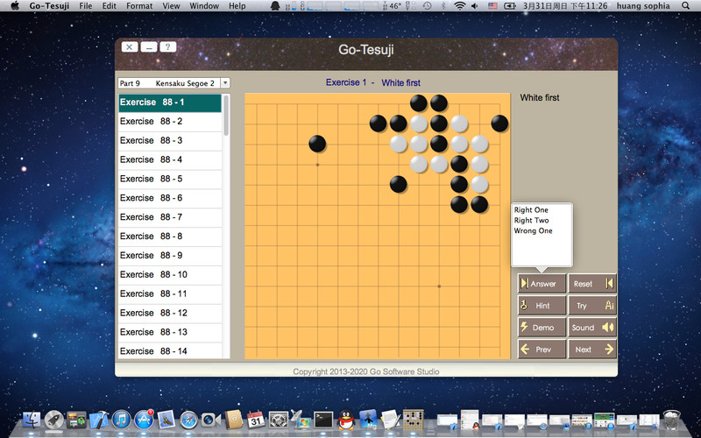Reset the board position
The image size is (701, 438).
[x=592, y=283]
